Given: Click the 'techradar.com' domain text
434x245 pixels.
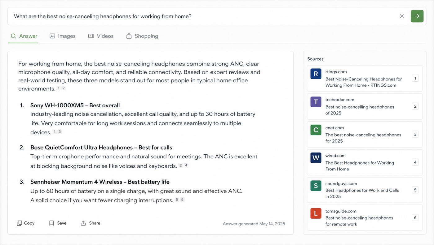Looking at the screenshot, I should [340, 100].
